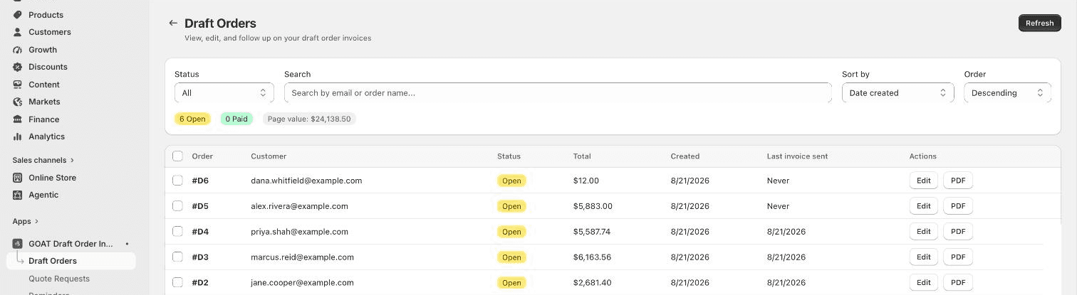Expand the Apps section chevron

click(36, 222)
